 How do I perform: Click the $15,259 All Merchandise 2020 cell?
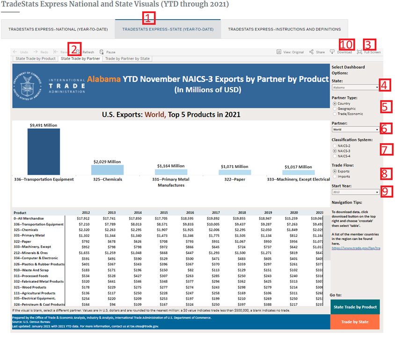pyautogui.click(x=291, y=219)
